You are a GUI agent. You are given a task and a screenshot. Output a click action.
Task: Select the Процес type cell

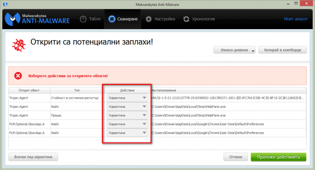click(x=77, y=115)
